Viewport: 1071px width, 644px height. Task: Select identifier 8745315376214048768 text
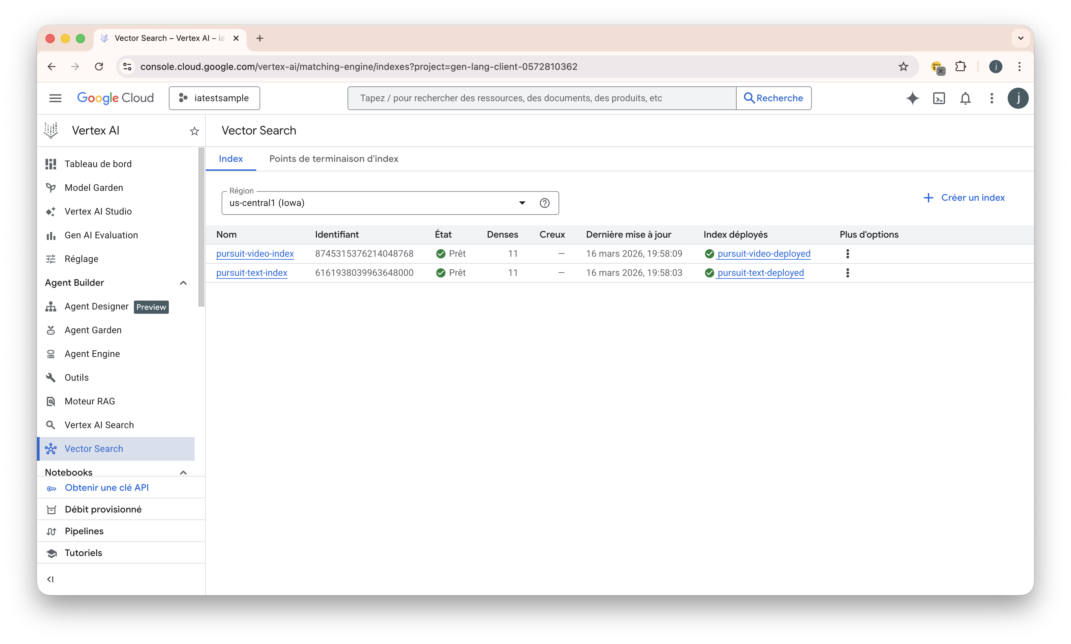point(364,254)
